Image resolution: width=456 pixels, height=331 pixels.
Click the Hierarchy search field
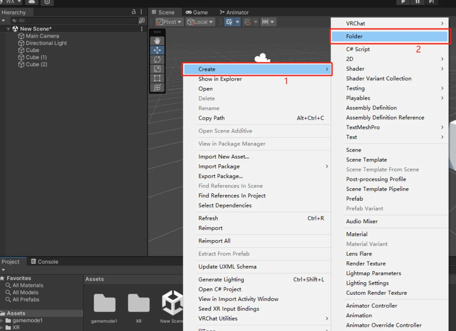point(74,21)
